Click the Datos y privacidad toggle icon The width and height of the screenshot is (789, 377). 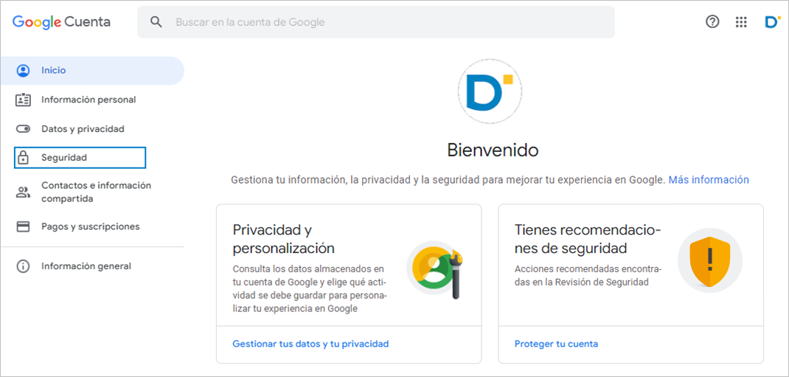(x=23, y=129)
